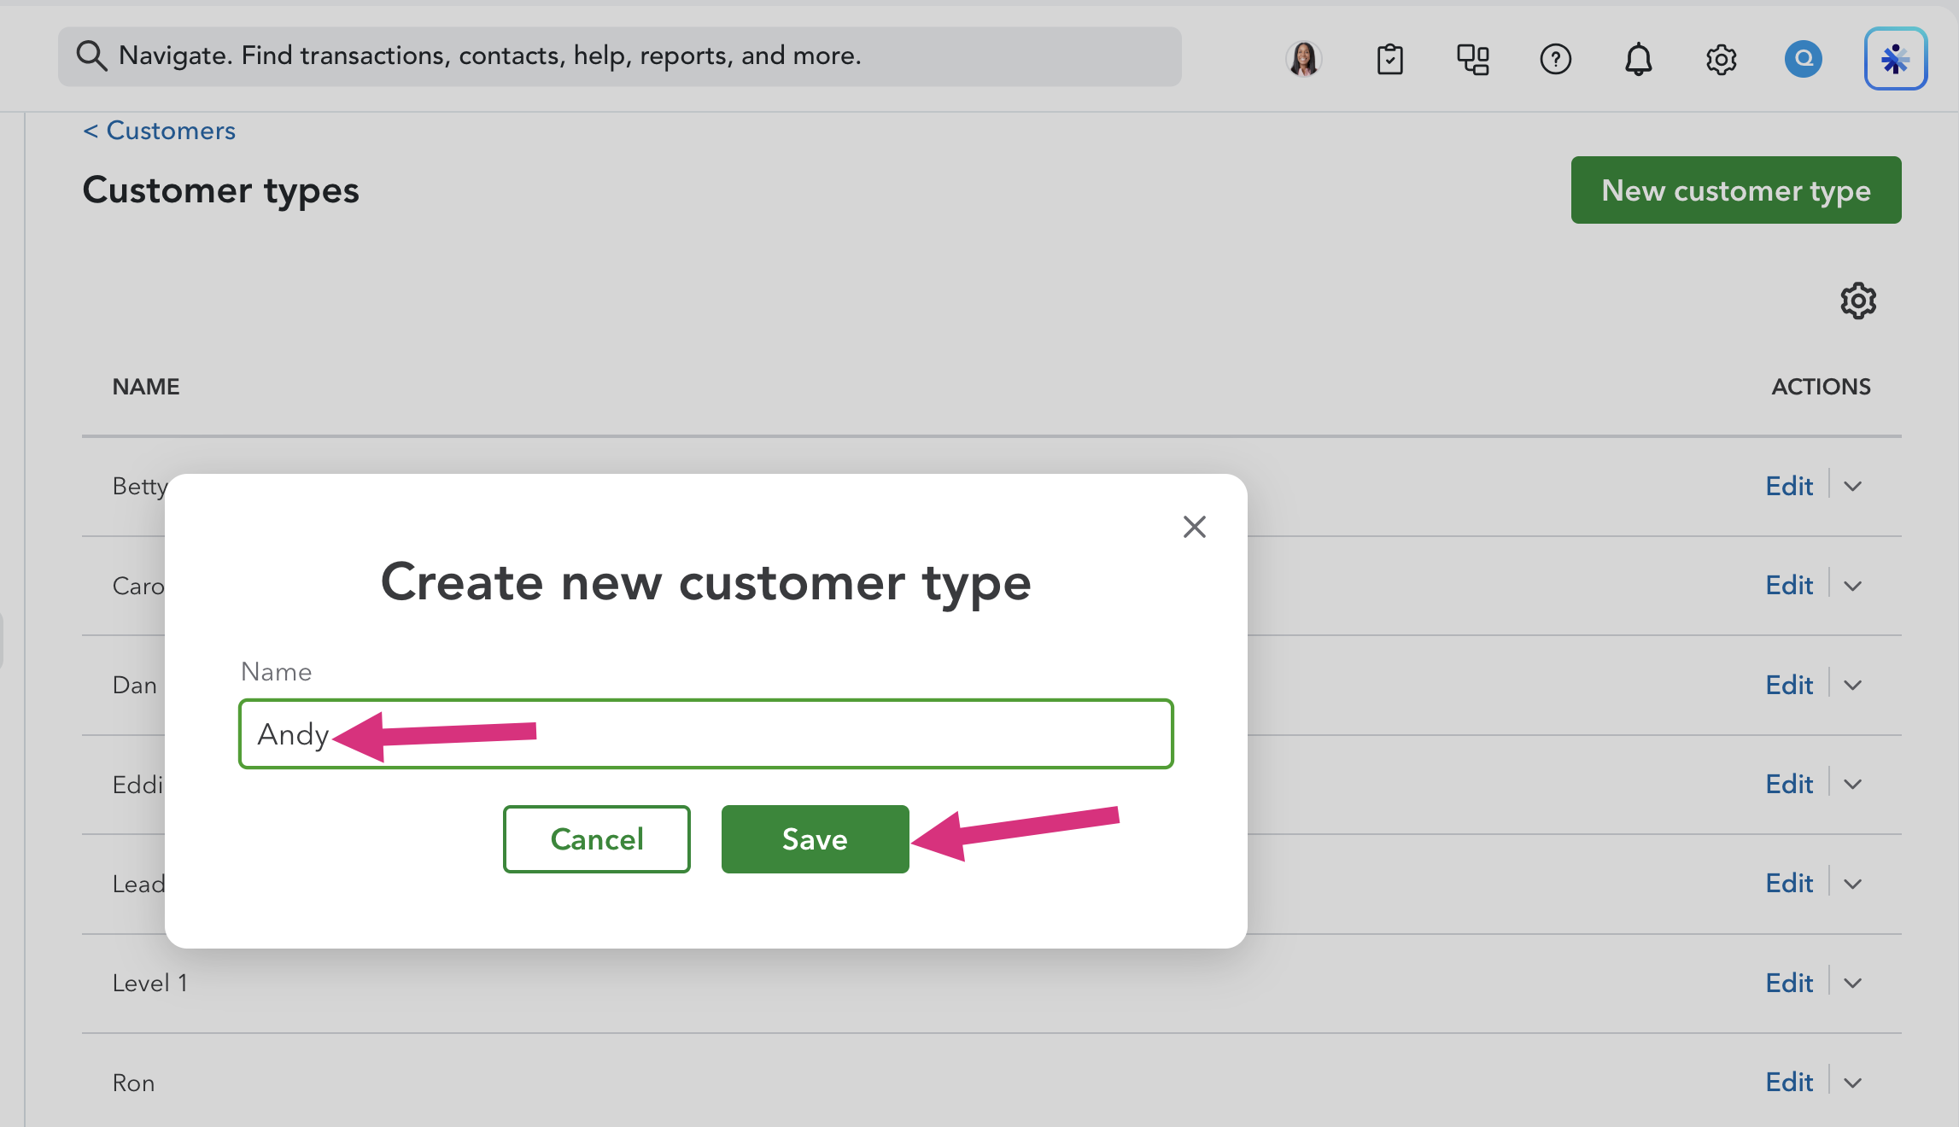Edit the Level 1 customer type
The height and width of the screenshot is (1127, 1959).
(1789, 983)
